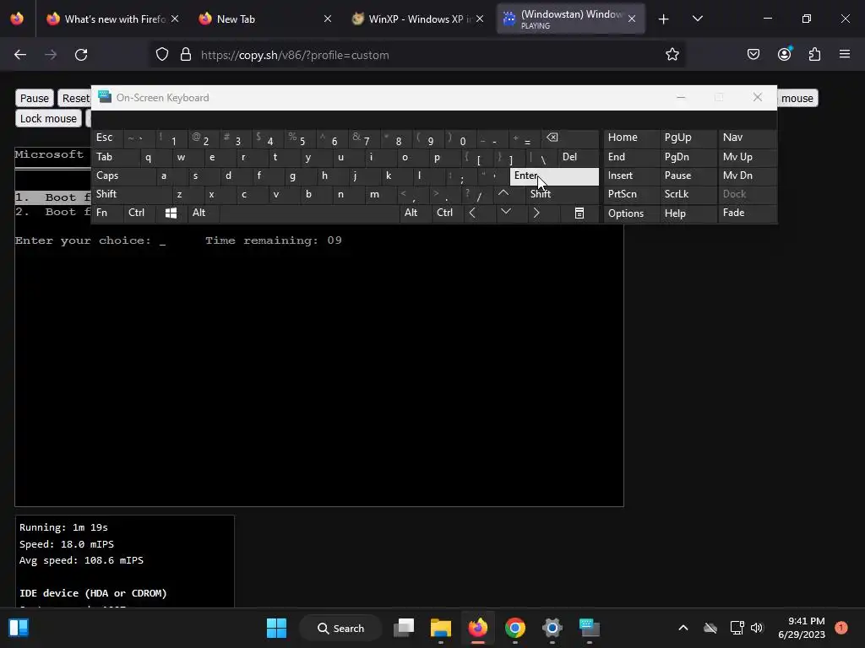This screenshot has width=865, height=648.
Task: Toggle the Fade key on the On-Screen Keyboard
Action: point(747,213)
